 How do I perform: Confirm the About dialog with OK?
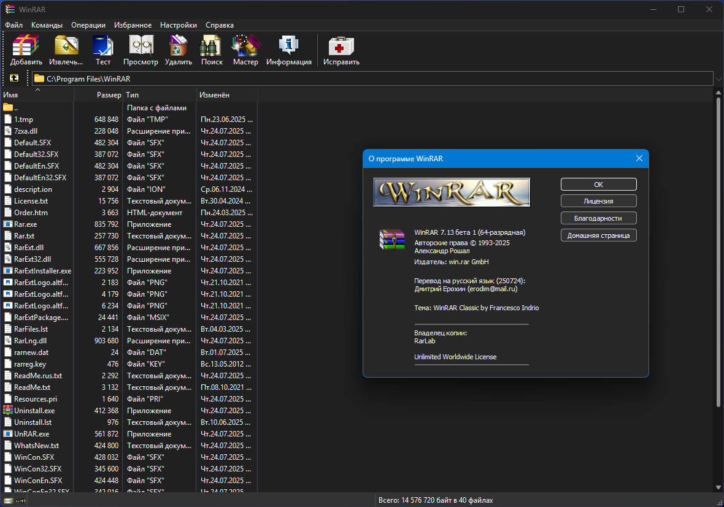[x=598, y=184]
